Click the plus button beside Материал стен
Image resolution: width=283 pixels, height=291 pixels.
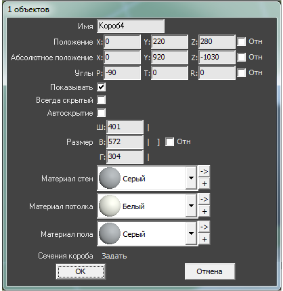coord(204,183)
